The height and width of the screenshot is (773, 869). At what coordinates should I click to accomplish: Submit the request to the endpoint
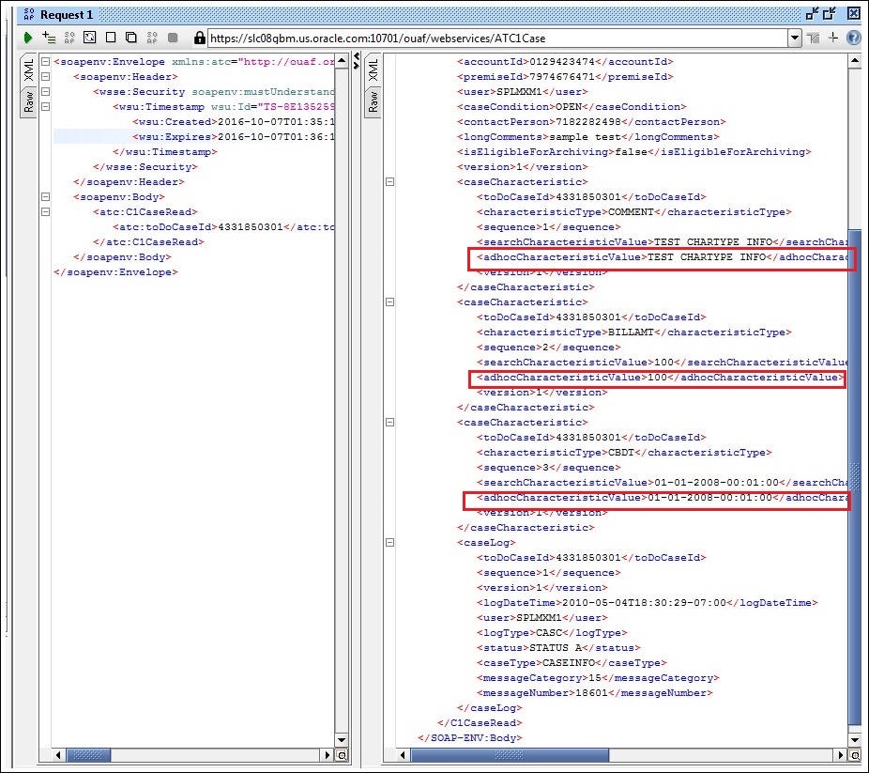click(27, 39)
